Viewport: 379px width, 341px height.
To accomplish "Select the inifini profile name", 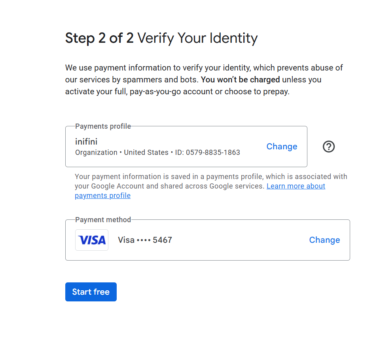I will tap(86, 141).
